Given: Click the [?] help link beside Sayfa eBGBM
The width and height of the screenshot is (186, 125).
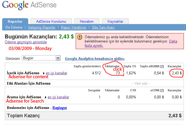Looking at the screenshot, I should [162, 66].
